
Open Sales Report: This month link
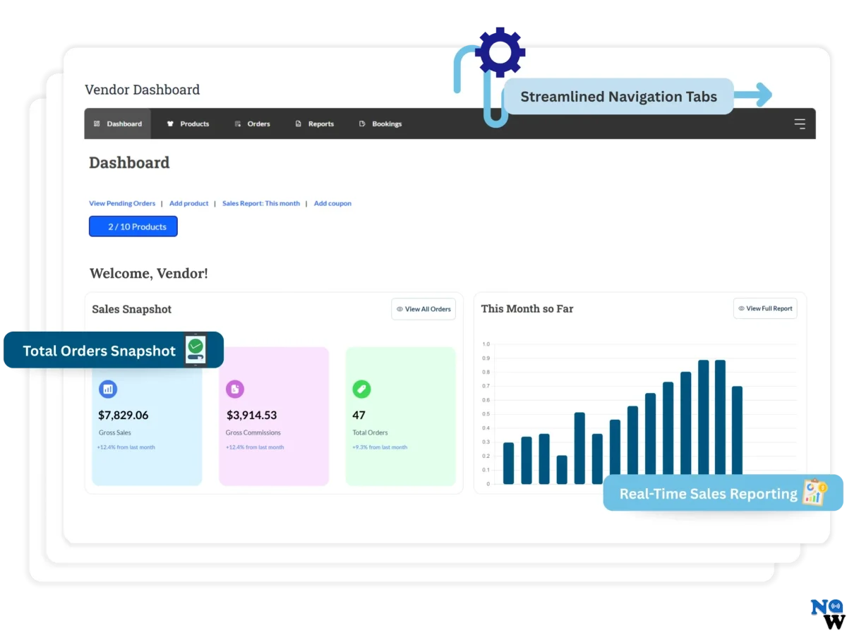pyautogui.click(x=260, y=203)
